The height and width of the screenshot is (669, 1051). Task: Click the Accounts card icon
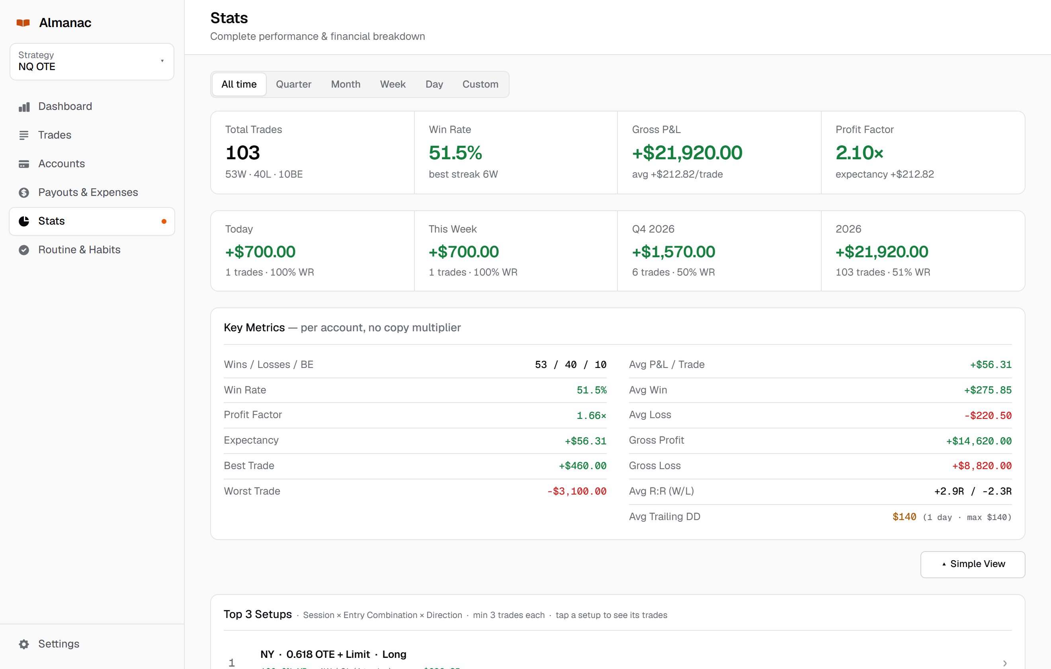click(24, 164)
